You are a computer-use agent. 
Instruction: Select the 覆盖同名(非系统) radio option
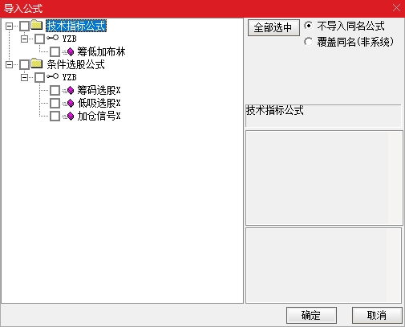(x=308, y=42)
